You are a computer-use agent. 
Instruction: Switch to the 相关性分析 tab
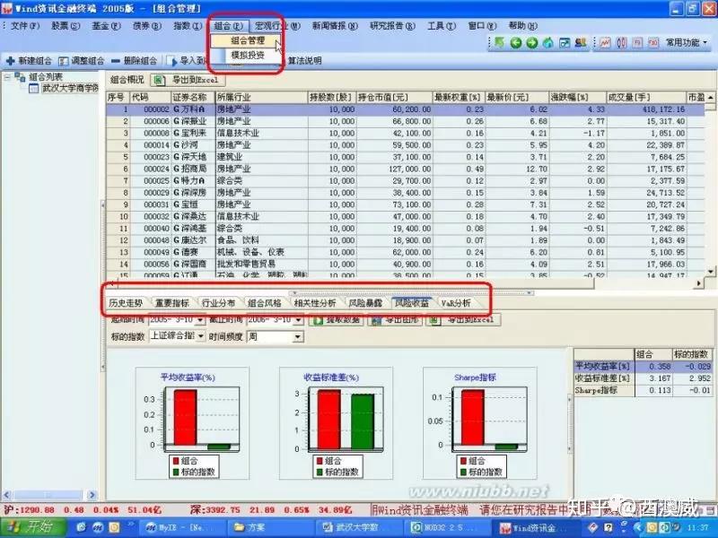315,303
